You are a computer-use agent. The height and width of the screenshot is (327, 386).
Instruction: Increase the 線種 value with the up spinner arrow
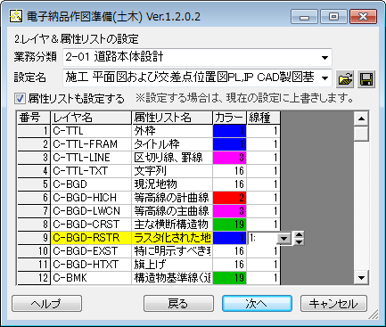pyautogui.click(x=299, y=235)
